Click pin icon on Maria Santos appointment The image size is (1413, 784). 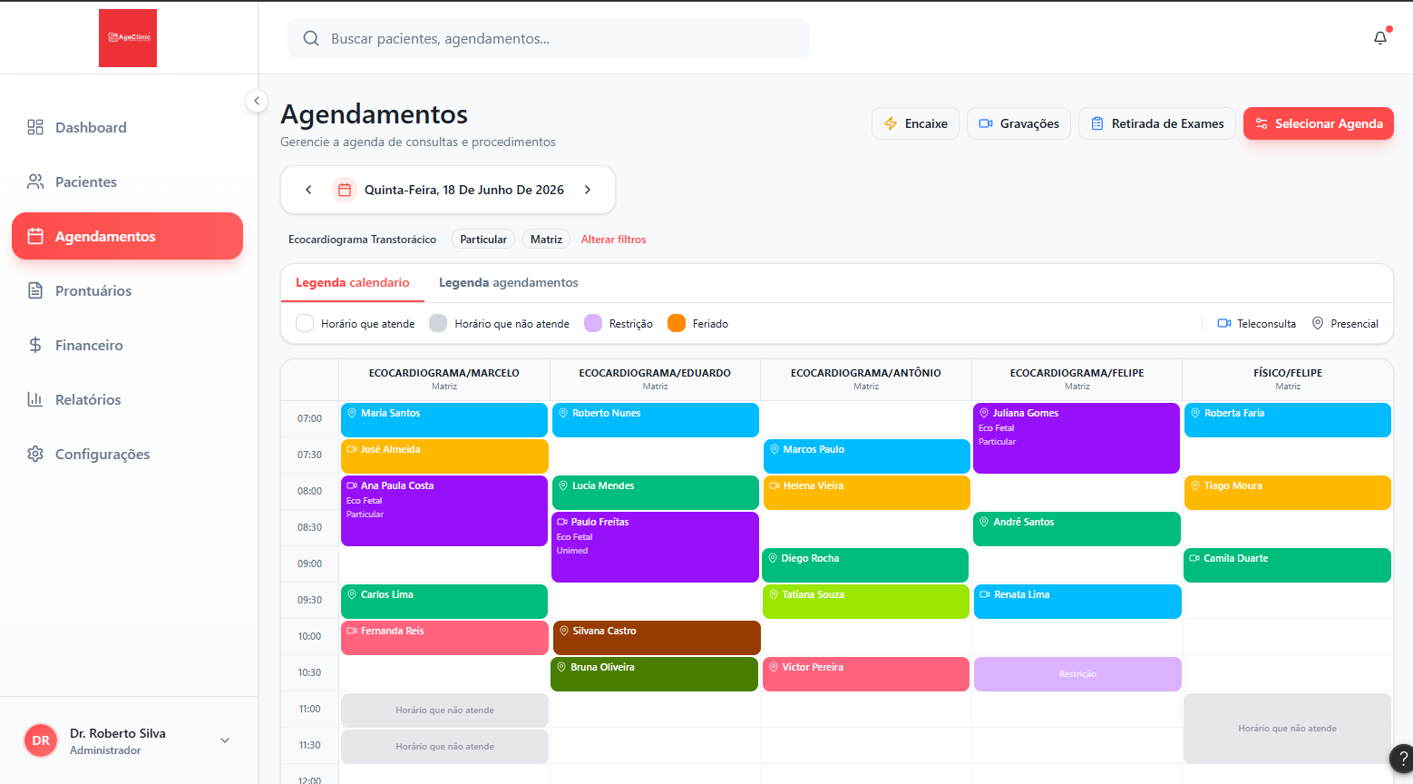coord(352,413)
